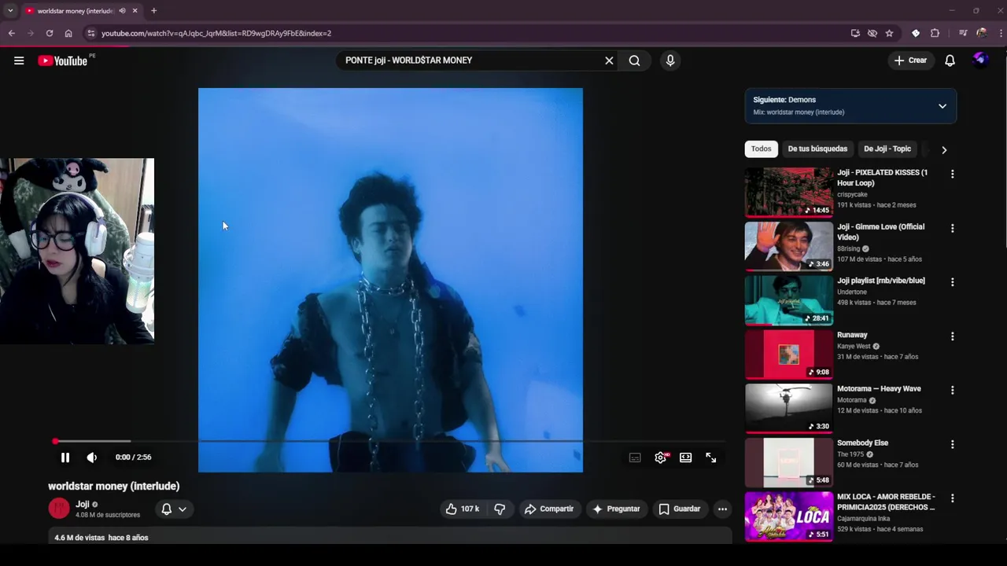Open options menu for Somebody Else video

coord(953,445)
